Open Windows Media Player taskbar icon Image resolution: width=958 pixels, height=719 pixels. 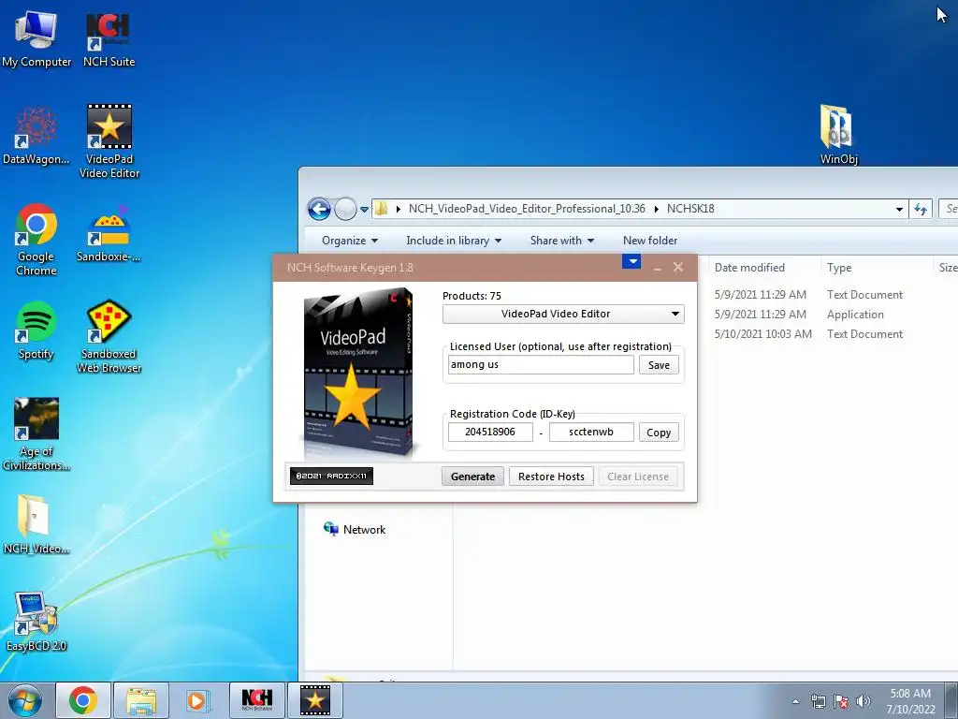197,700
